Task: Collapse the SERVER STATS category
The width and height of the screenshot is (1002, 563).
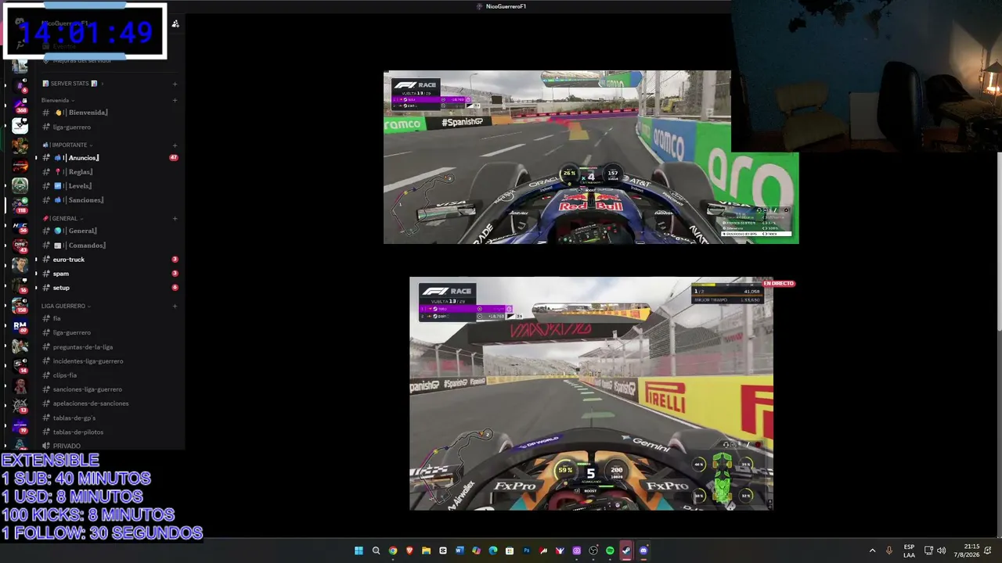Action: point(73,84)
